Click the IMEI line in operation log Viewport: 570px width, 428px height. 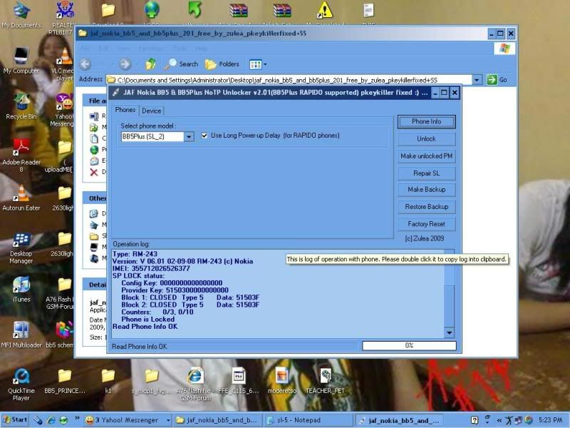coord(151,269)
